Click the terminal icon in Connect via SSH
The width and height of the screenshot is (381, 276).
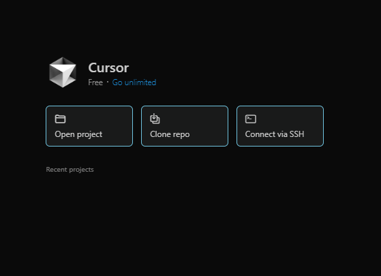(251, 119)
